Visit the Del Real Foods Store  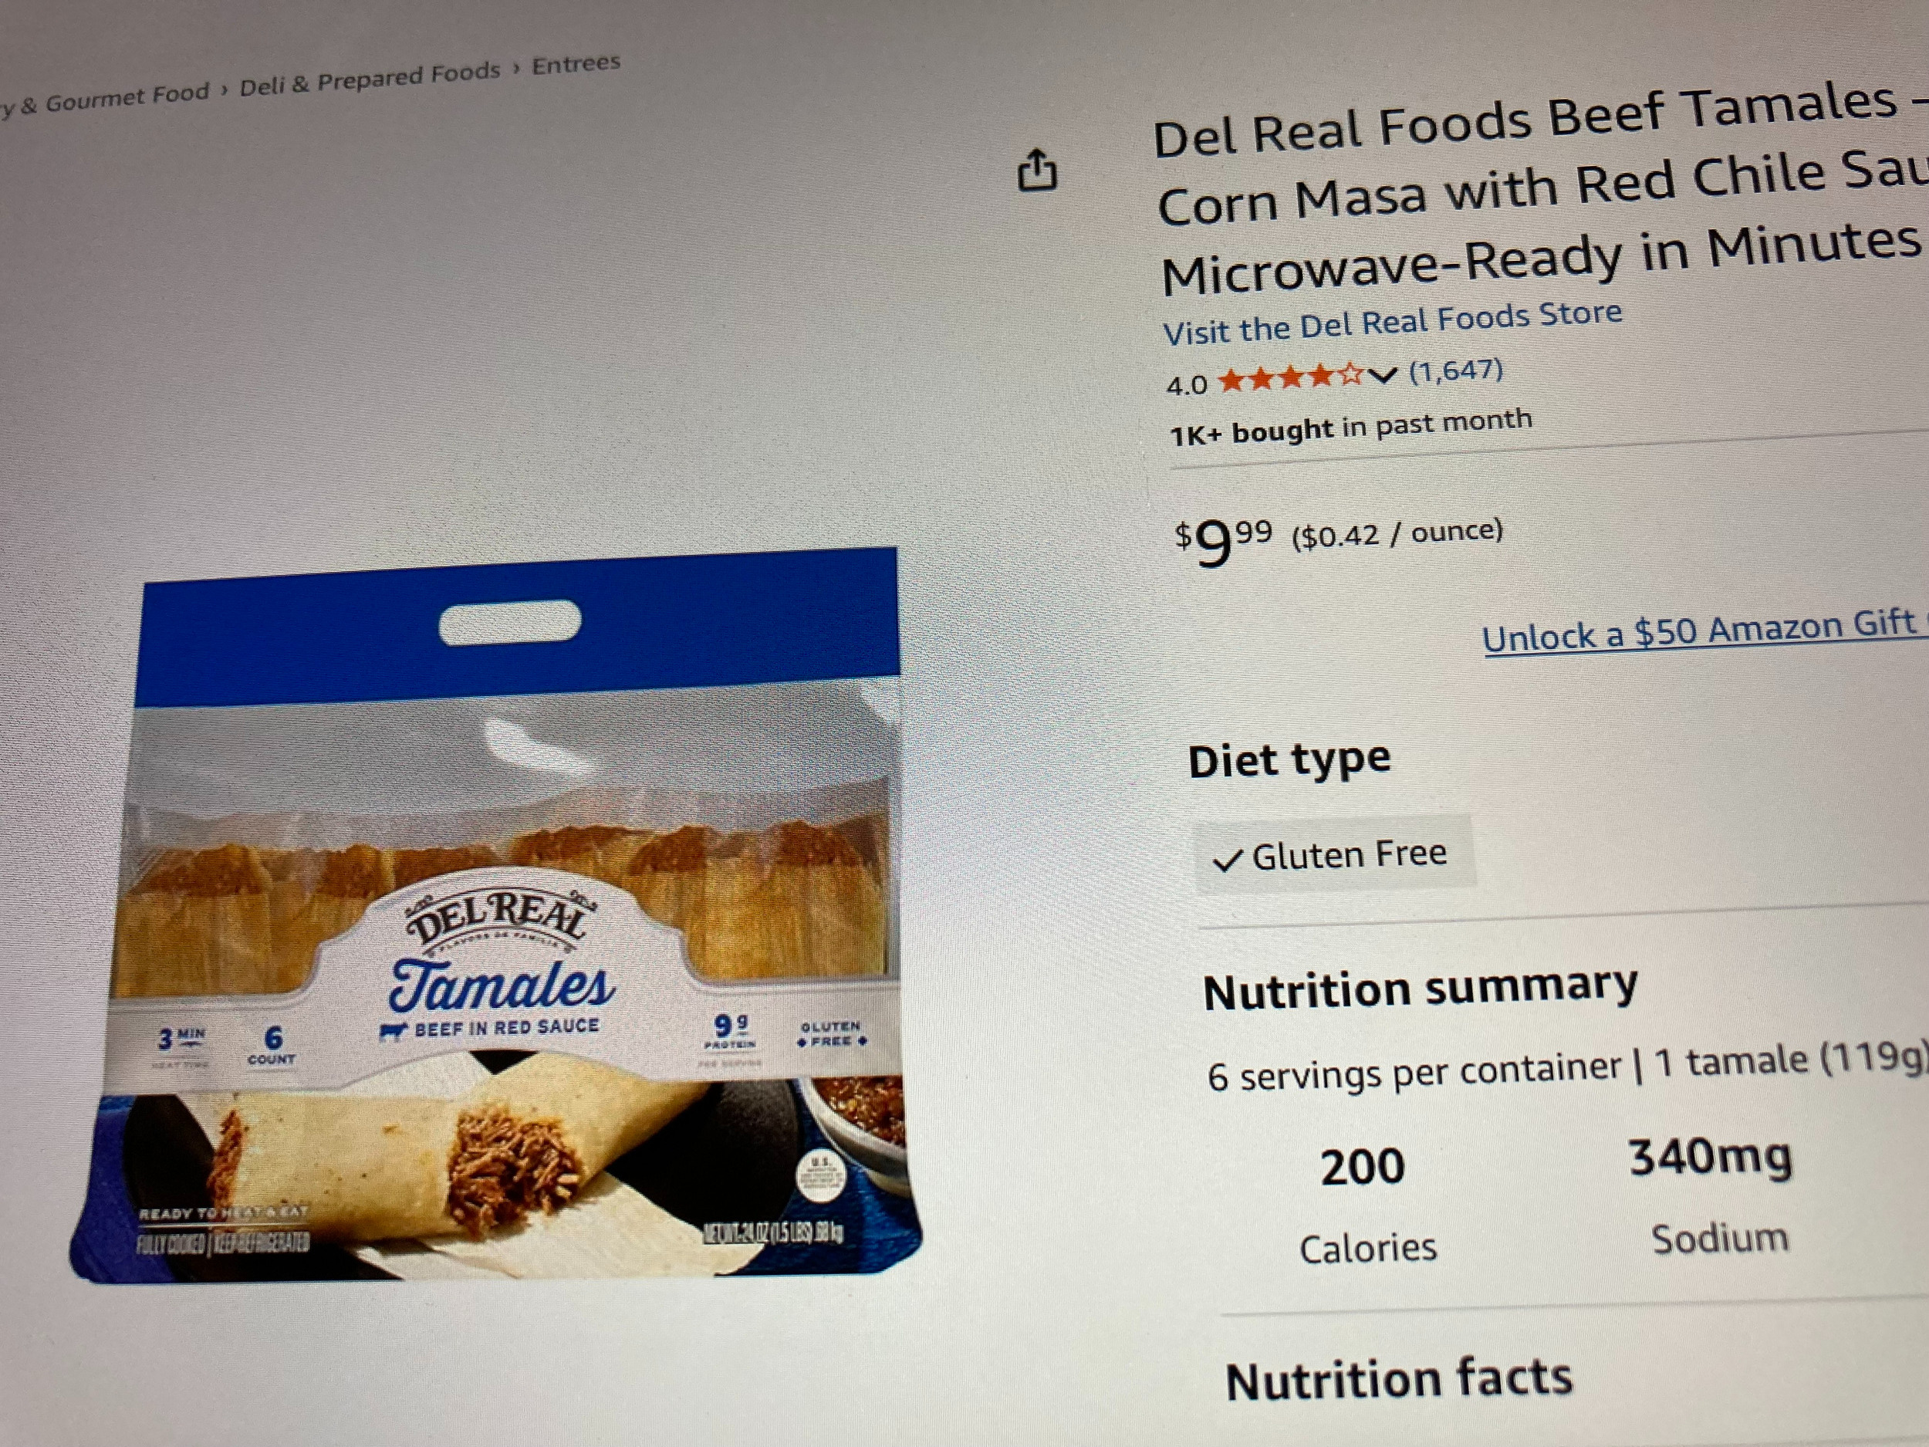click(x=1392, y=323)
